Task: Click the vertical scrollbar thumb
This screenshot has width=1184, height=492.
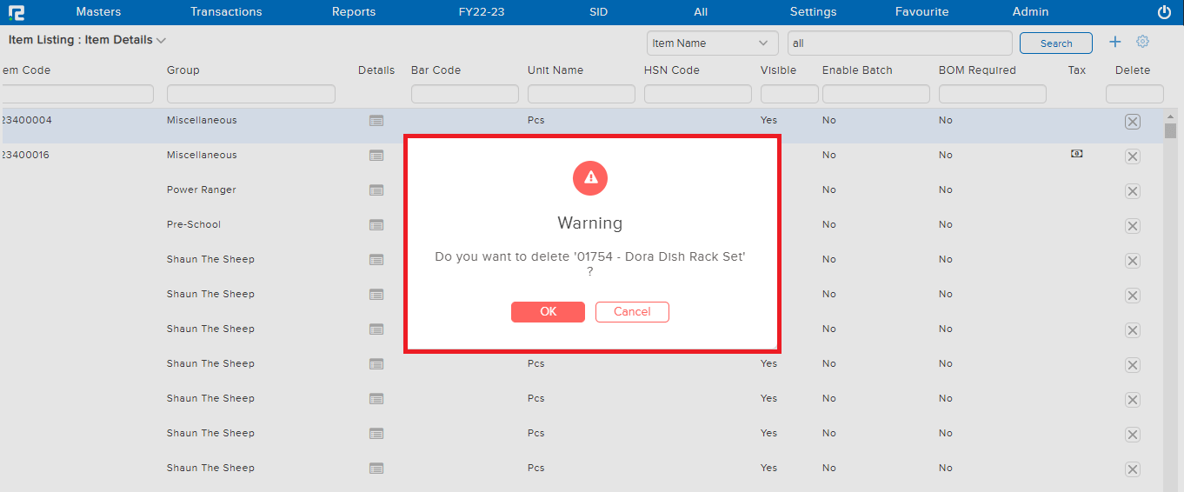Action: coord(1170,131)
